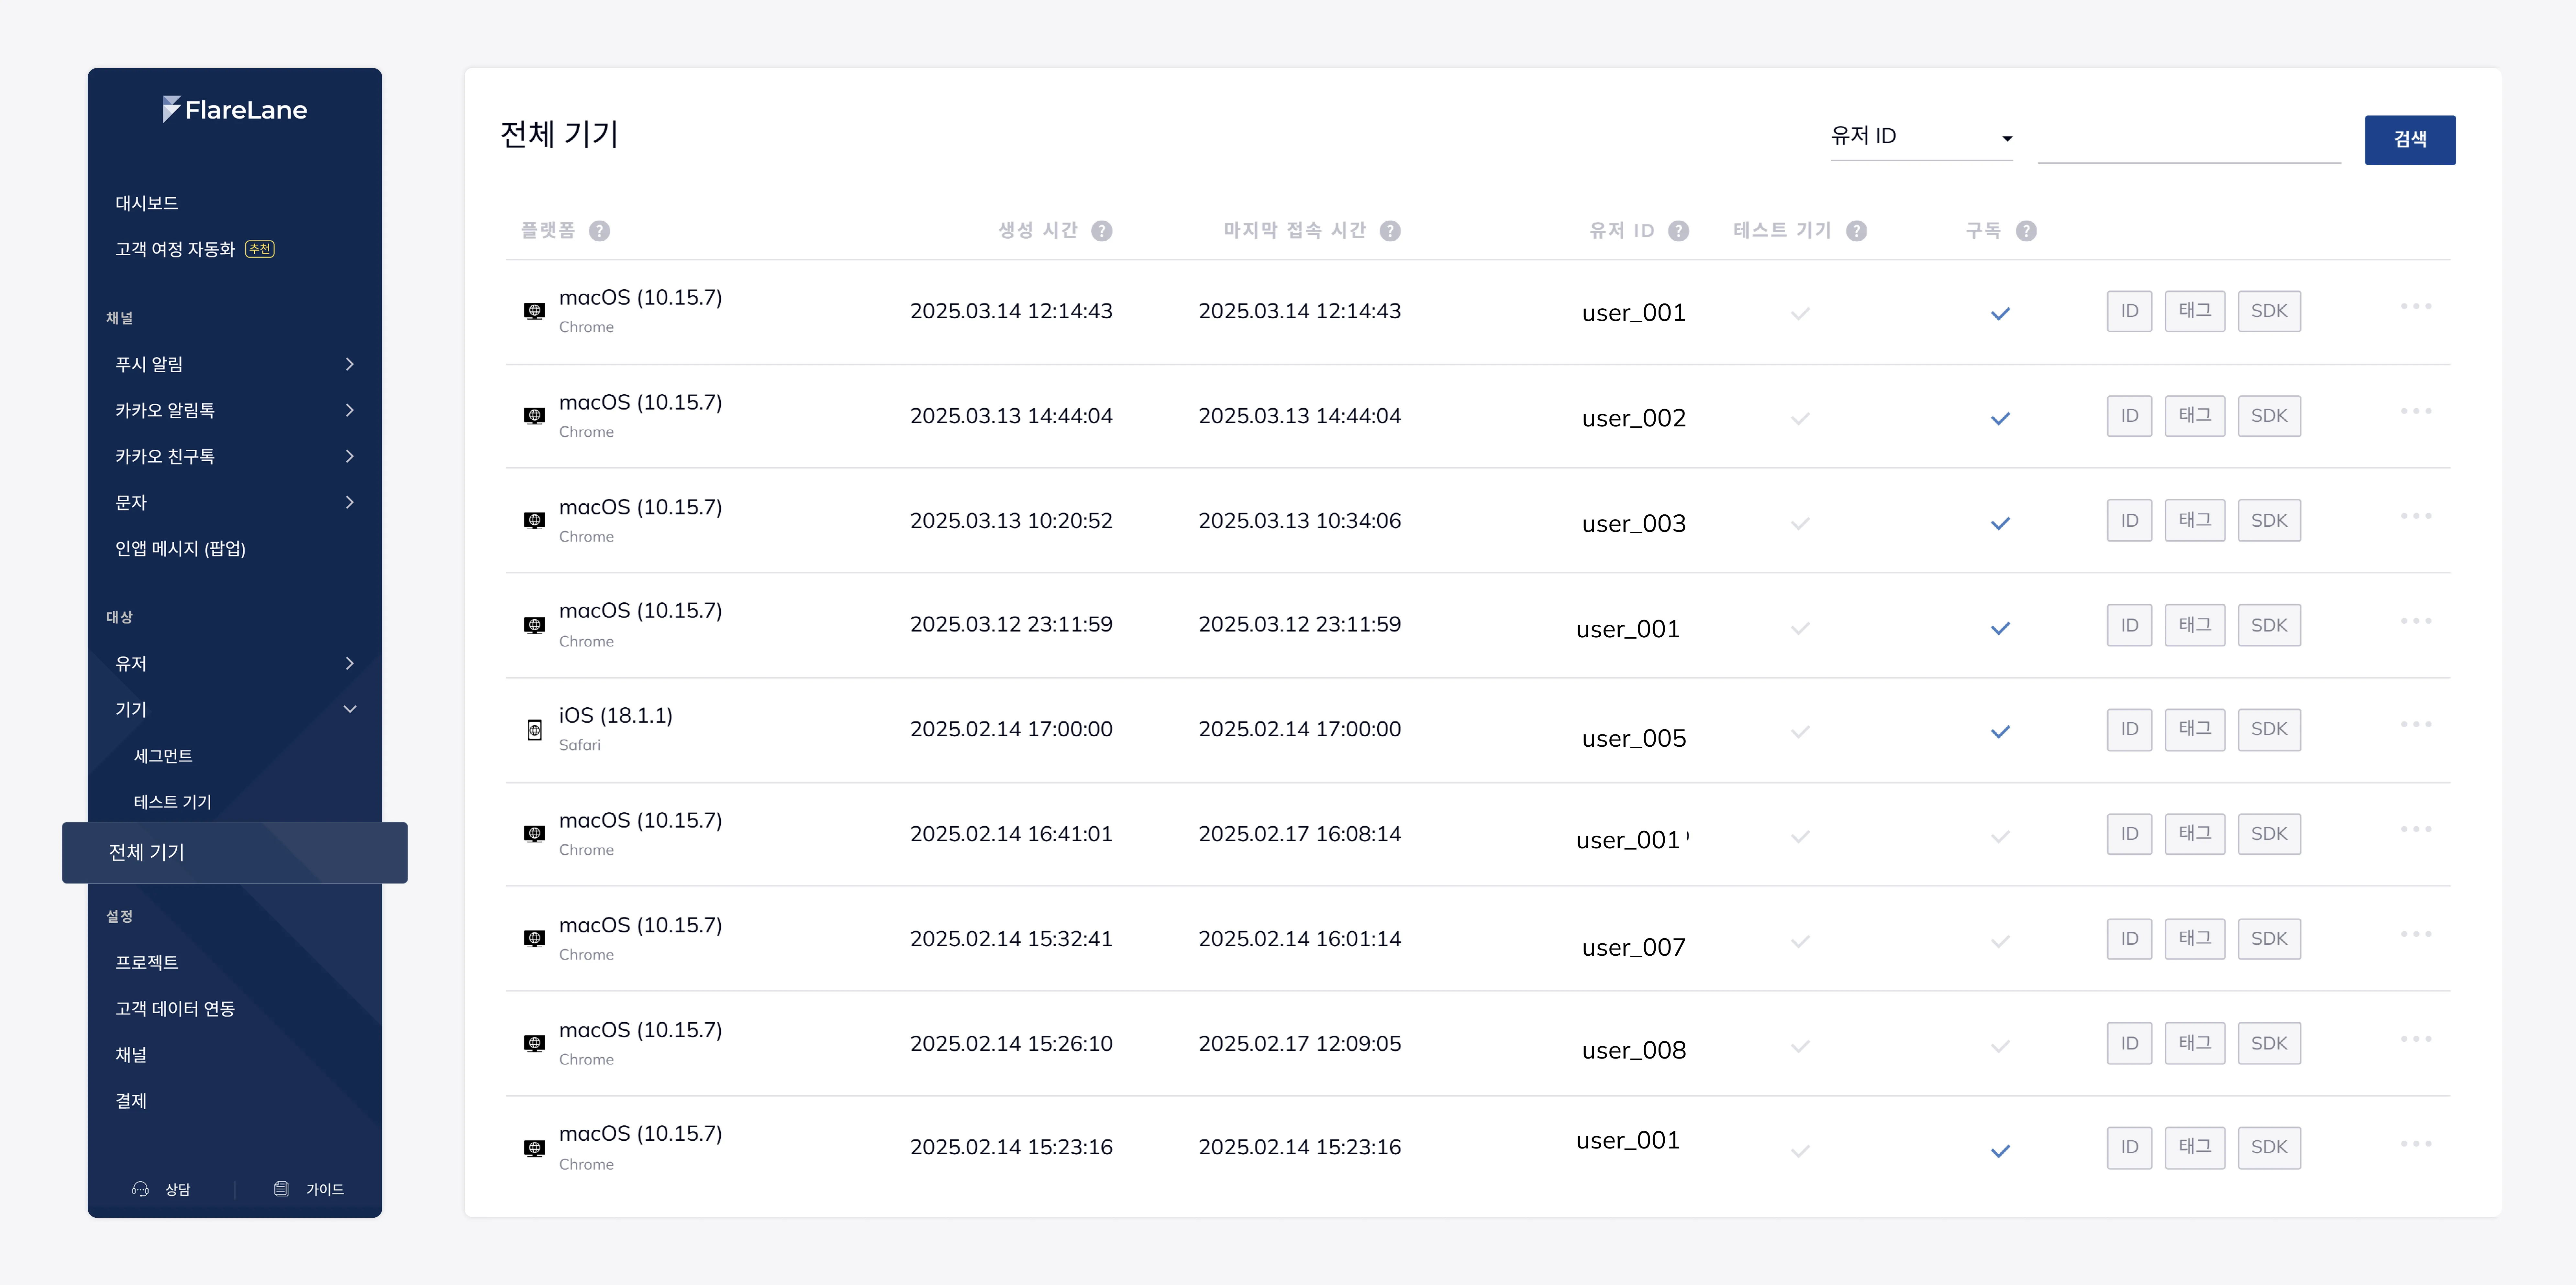Click platform icon for device created 2025.03.14 12:14:43
This screenshot has height=1285, width=2576.
pyautogui.click(x=534, y=311)
